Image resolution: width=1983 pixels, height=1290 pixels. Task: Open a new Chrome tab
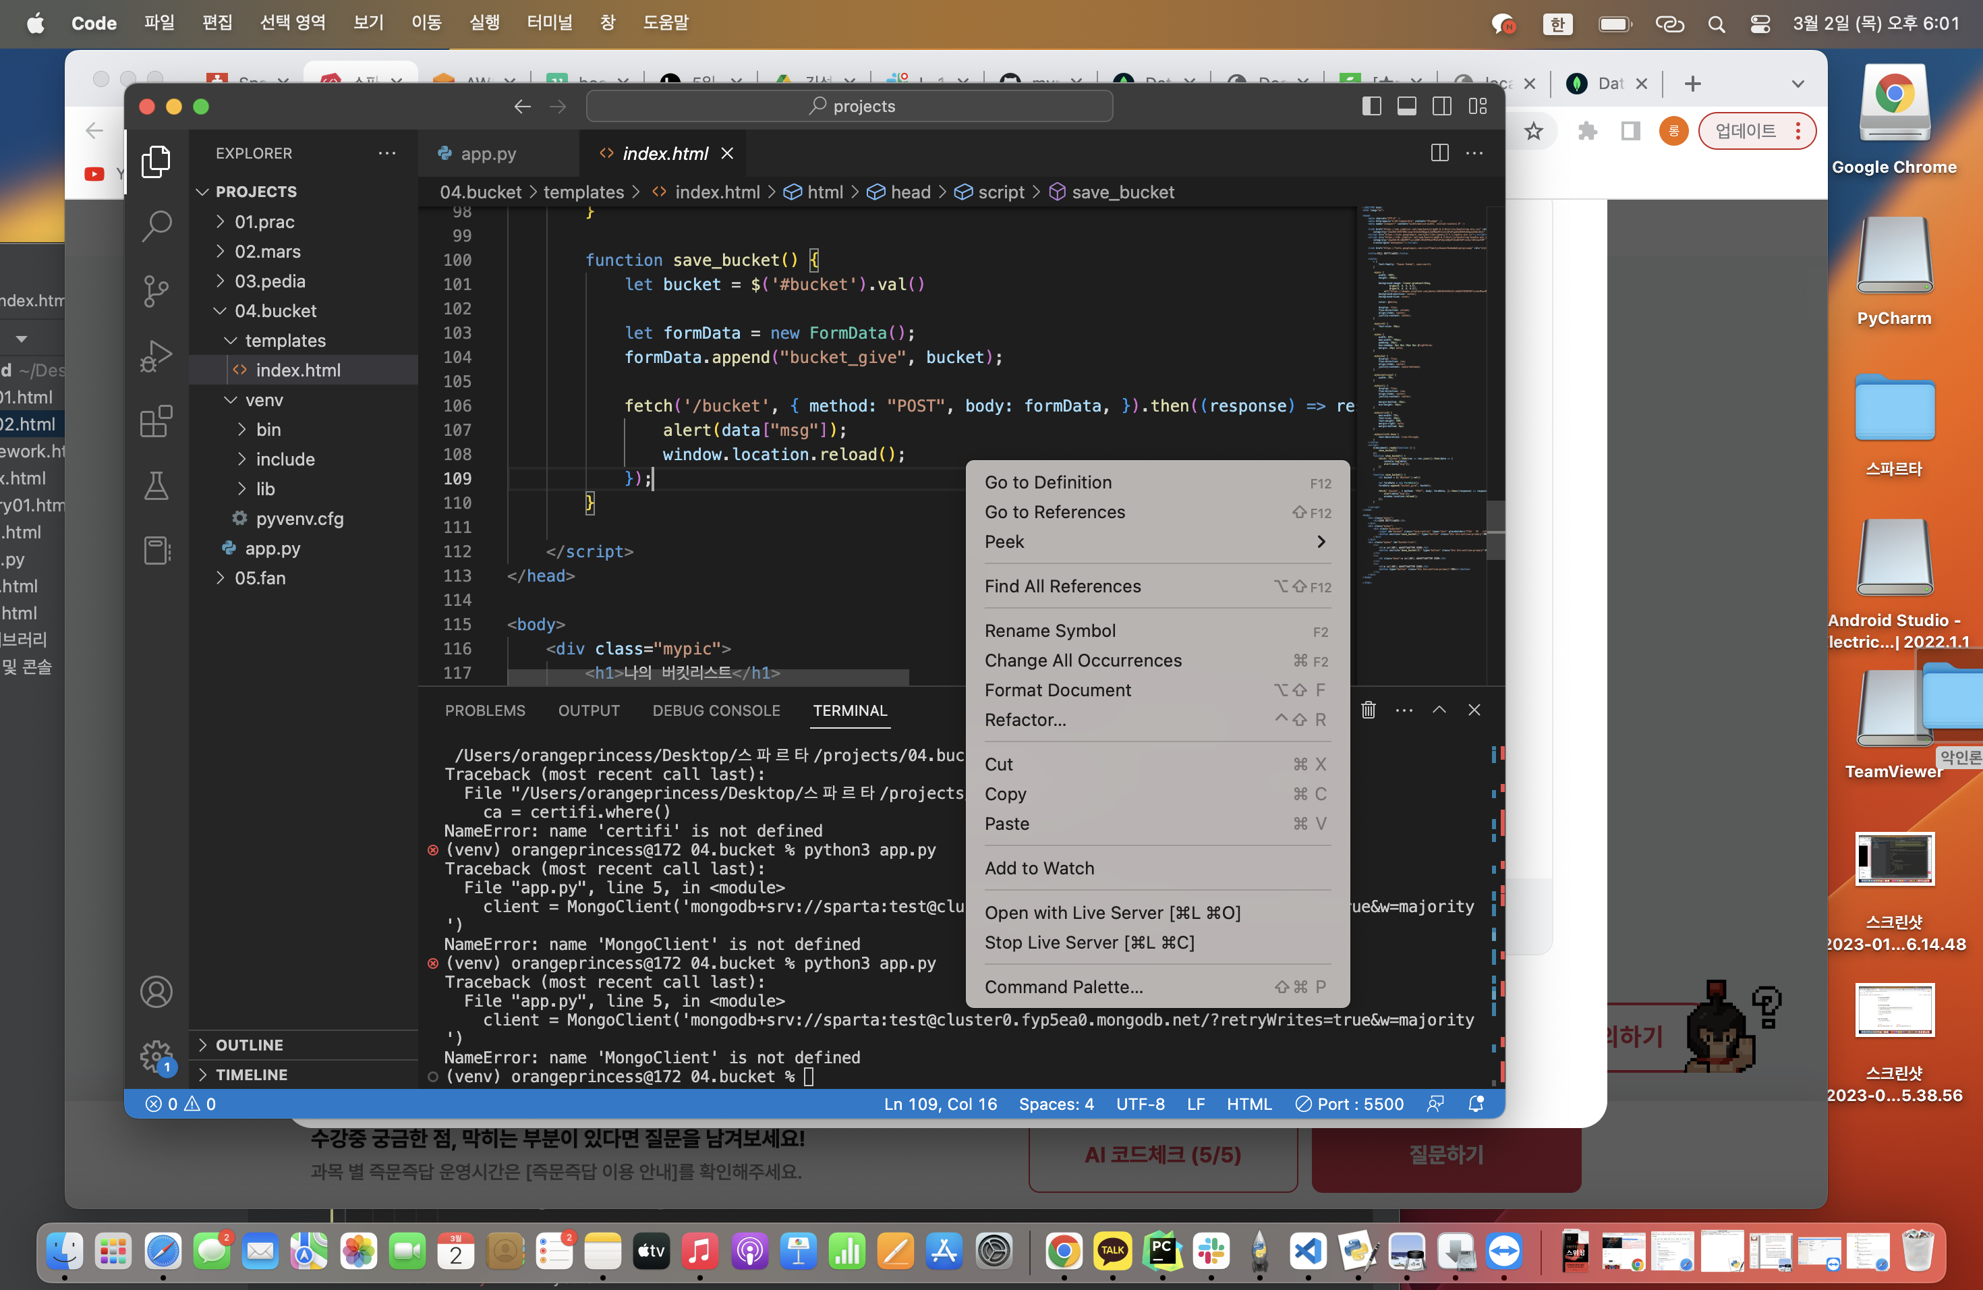tap(1692, 84)
